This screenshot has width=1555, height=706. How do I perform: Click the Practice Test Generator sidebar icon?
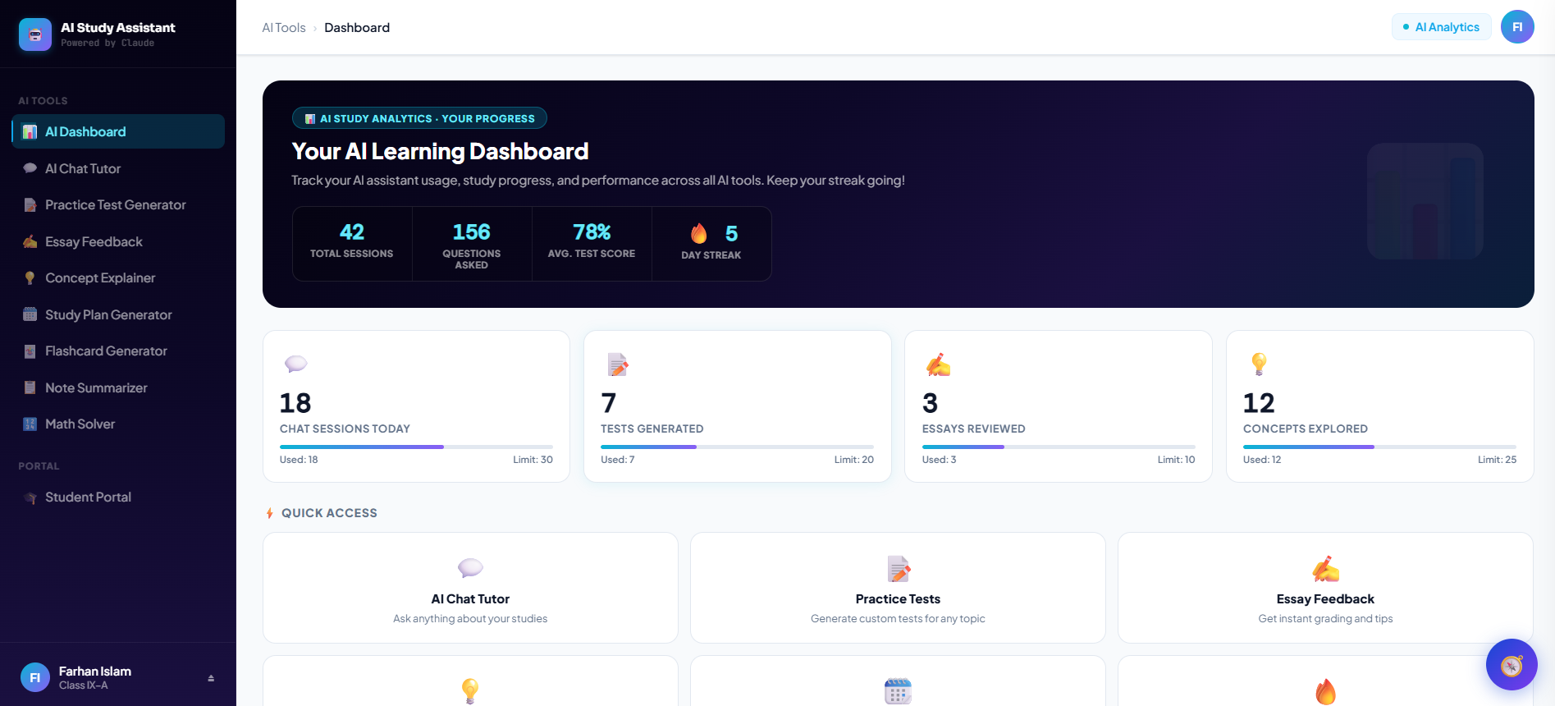click(x=30, y=205)
